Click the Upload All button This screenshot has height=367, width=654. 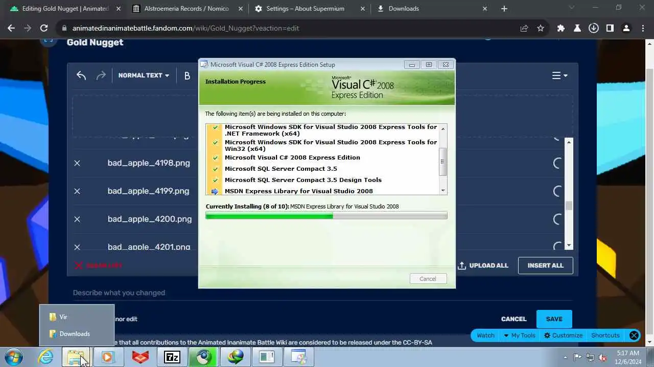pyautogui.click(x=483, y=266)
